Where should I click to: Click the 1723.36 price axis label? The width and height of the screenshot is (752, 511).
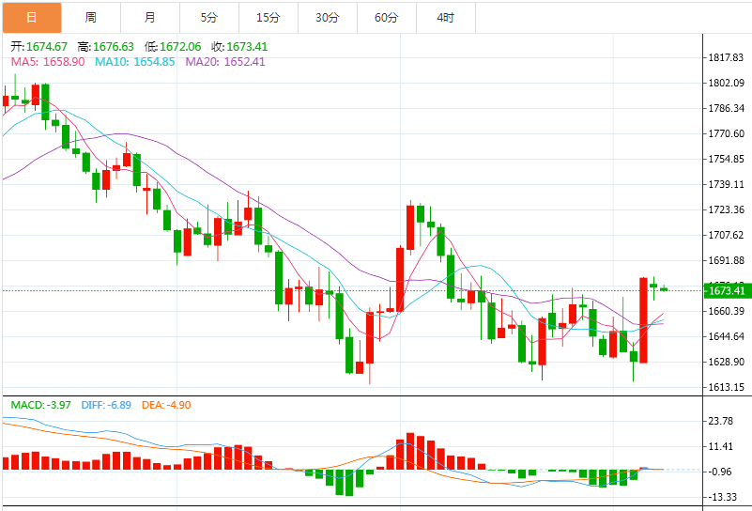[x=726, y=209]
